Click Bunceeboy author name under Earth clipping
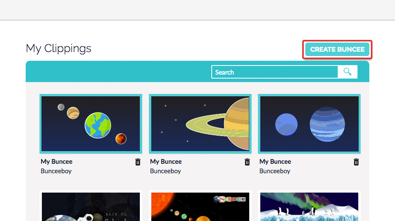395x221 pixels. pos(56,171)
